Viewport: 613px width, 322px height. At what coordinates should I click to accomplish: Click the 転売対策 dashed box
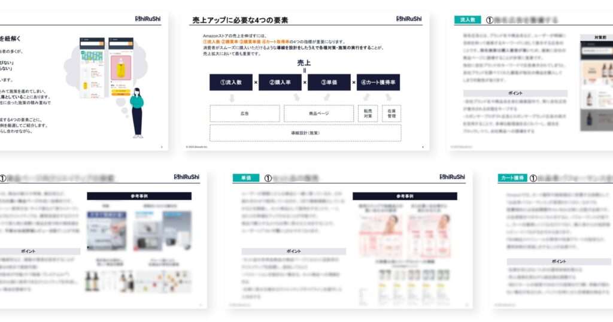click(x=366, y=113)
